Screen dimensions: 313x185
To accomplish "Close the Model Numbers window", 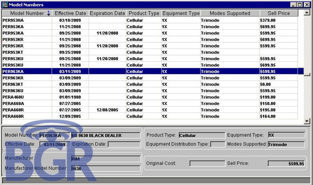I will pos(307,5).
